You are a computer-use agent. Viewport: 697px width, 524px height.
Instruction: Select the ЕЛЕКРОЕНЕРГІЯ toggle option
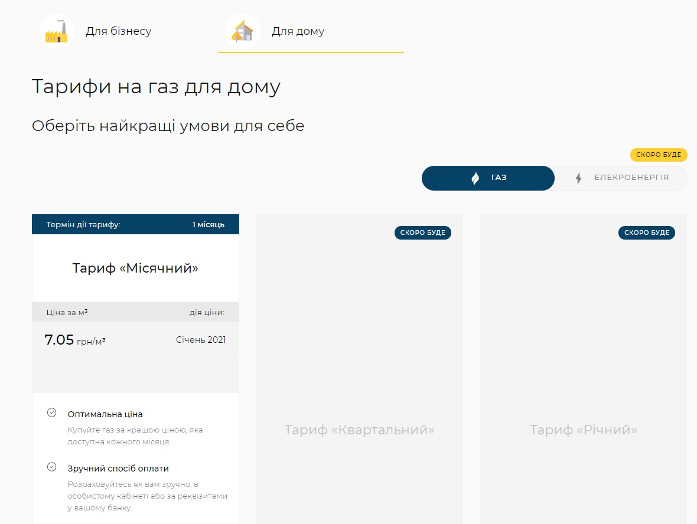click(621, 178)
